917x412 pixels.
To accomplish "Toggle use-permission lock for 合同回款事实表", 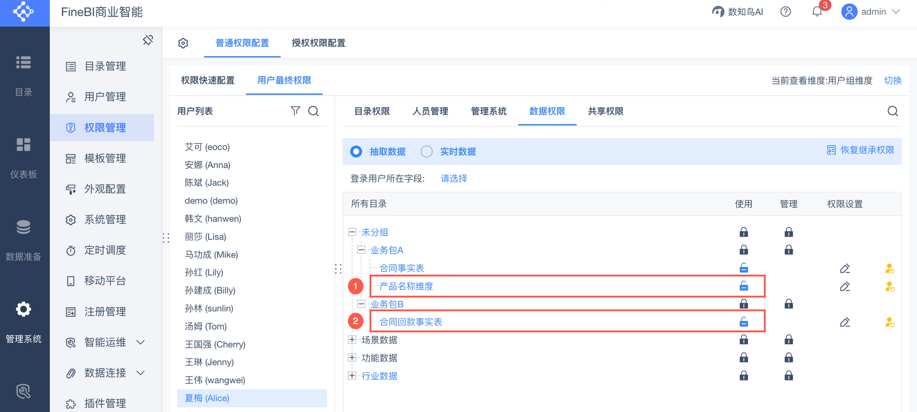I will point(744,322).
